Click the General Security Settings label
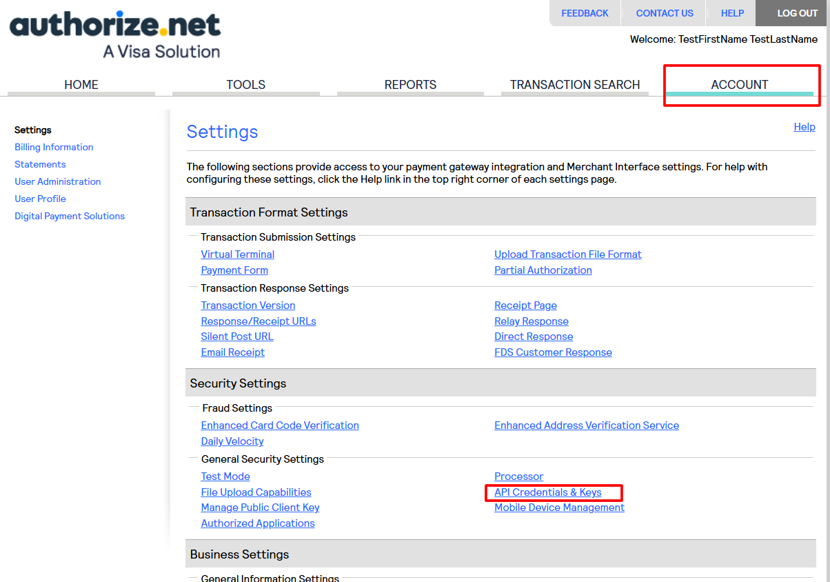Viewport: 830px width, 582px height. tap(263, 459)
